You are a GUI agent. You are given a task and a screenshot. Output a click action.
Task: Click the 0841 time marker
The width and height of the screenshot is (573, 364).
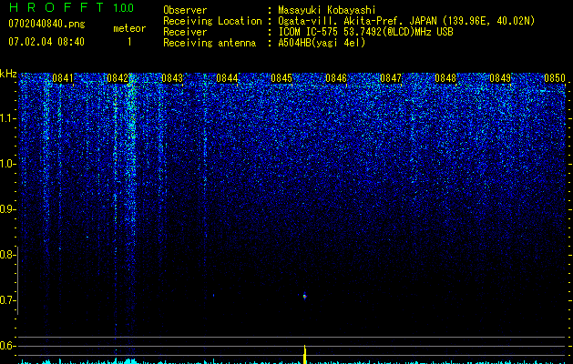63,78
